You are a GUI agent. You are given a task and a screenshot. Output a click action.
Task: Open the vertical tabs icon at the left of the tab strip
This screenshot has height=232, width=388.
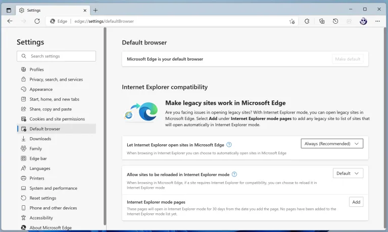pyautogui.click(x=9, y=11)
